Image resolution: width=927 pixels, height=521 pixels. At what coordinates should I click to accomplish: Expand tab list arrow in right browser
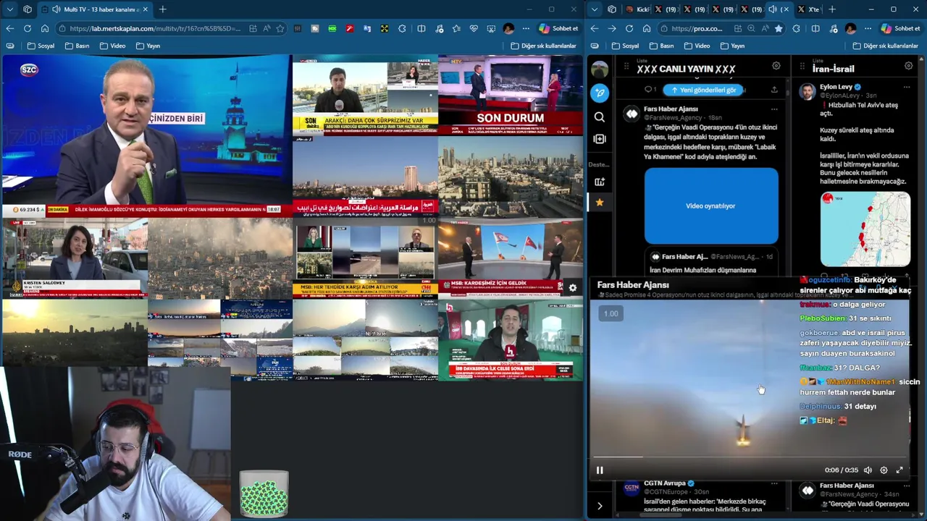[x=594, y=9]
